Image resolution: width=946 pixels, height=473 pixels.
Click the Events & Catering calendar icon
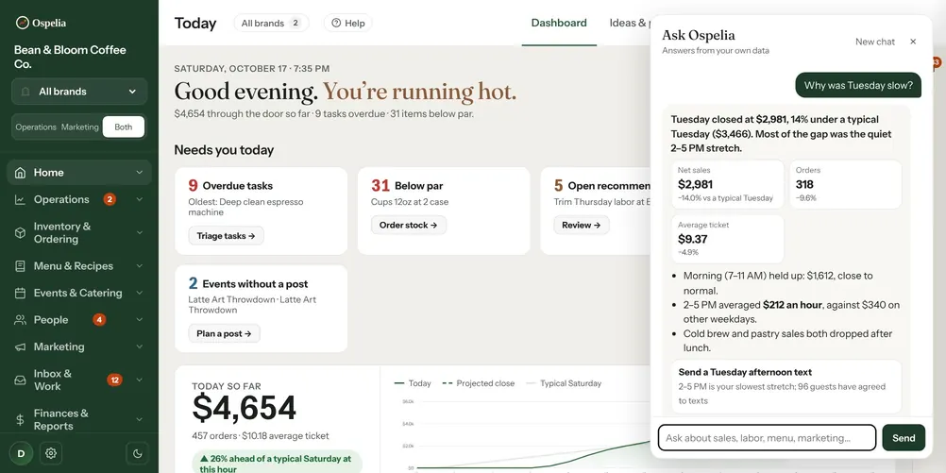coord(20,294)
